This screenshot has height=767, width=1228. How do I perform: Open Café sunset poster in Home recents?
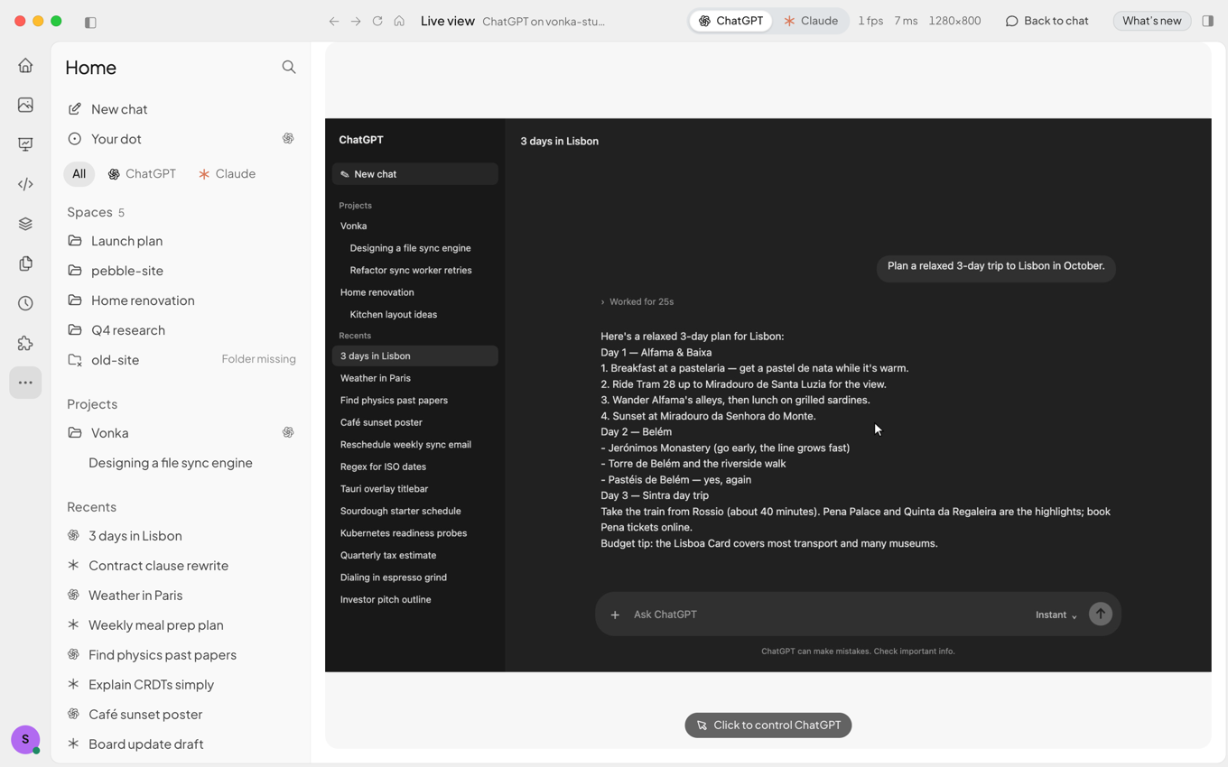[x=181, y=715]
